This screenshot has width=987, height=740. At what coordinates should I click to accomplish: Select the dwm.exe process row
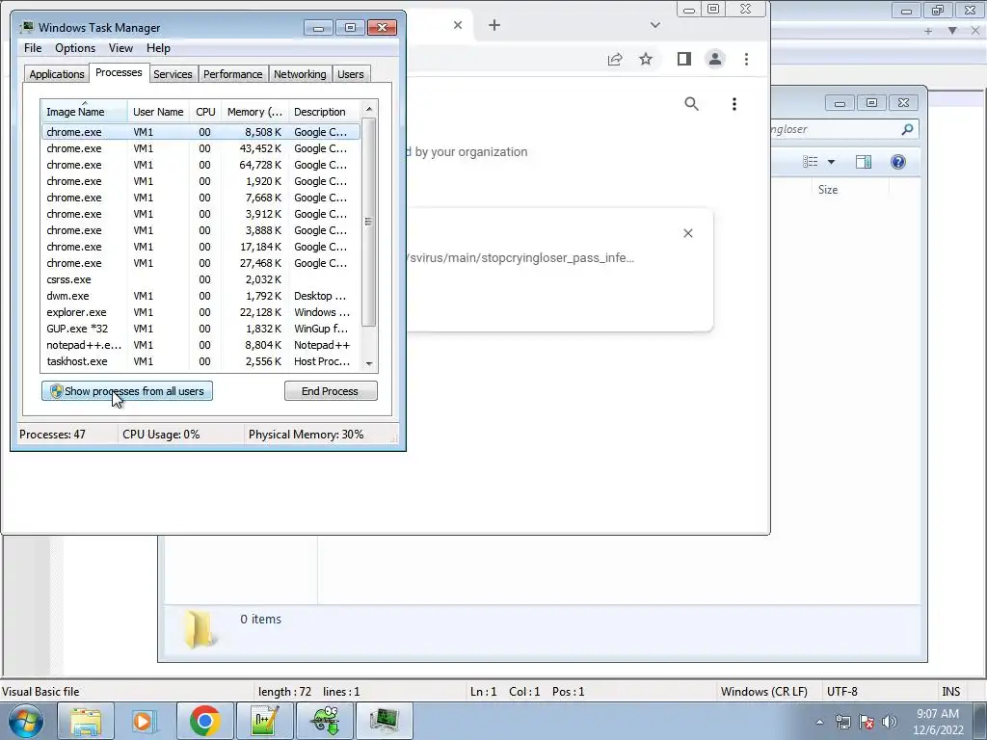(x=200, y=296)
